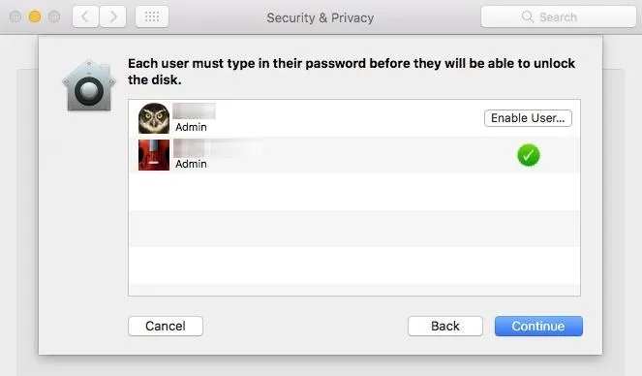
Task: Go back with the Back button
Action: point(445,326)
